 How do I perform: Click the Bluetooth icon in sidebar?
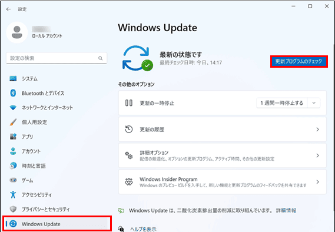pyautogui.click(x=13, y=93)
